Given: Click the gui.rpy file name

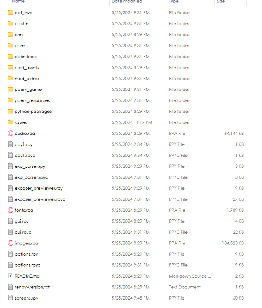Looking at the screenshot, I should pos(22,221).
